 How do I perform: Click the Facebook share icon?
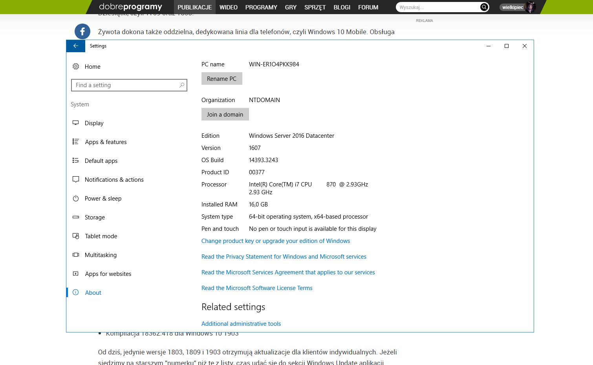click(82, 32)
